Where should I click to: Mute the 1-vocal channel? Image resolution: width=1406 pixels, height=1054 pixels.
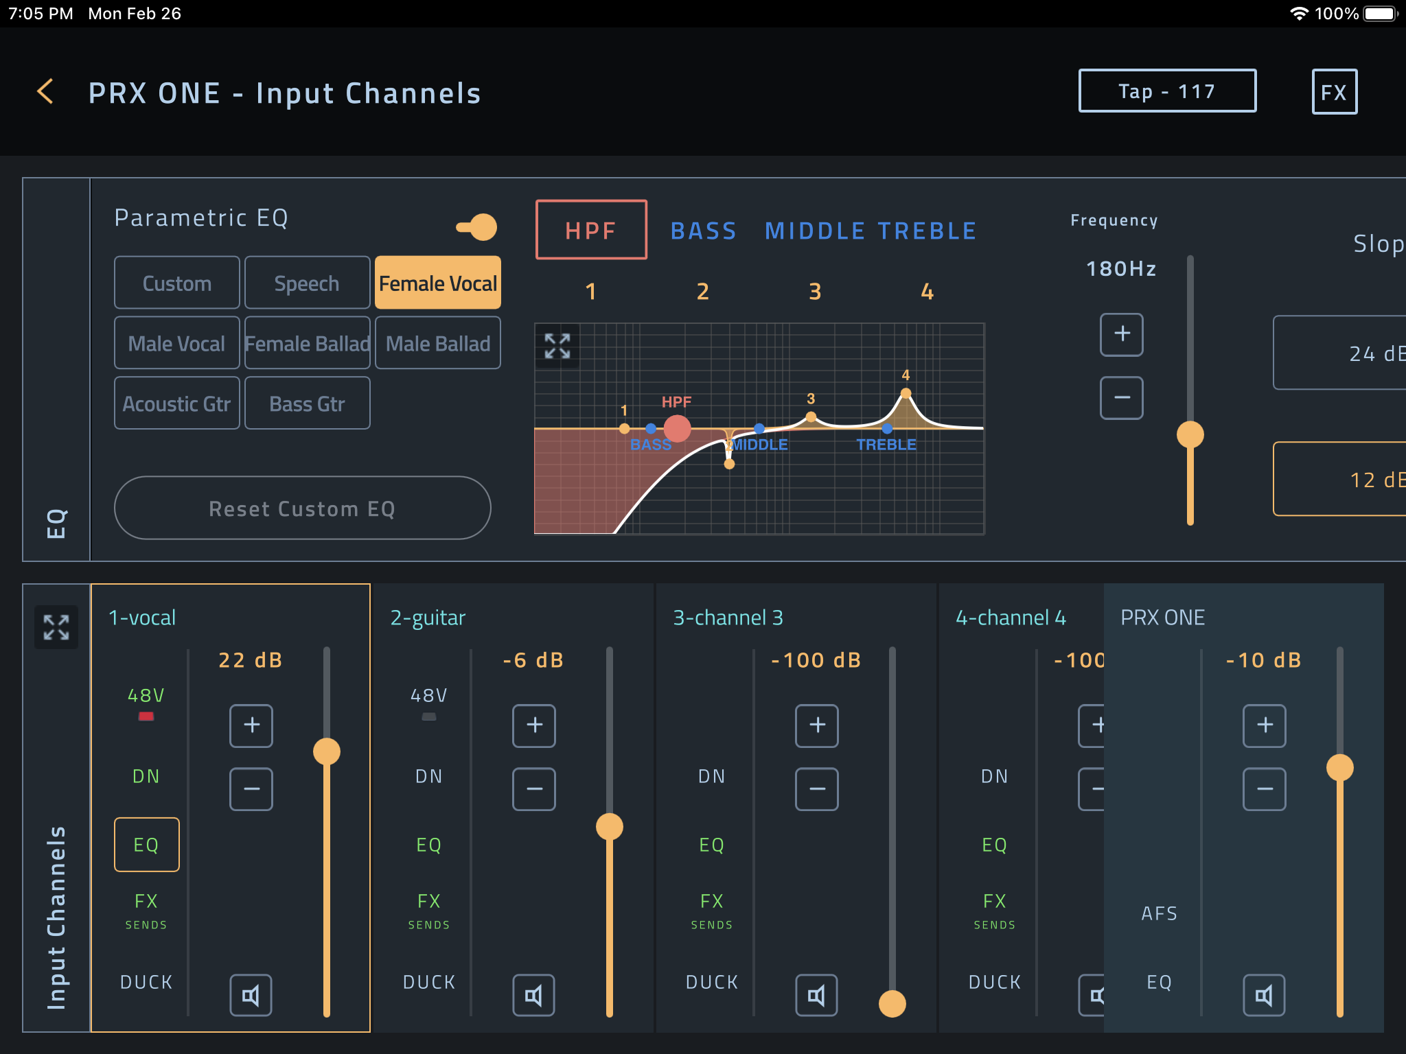tap(251, 995)
